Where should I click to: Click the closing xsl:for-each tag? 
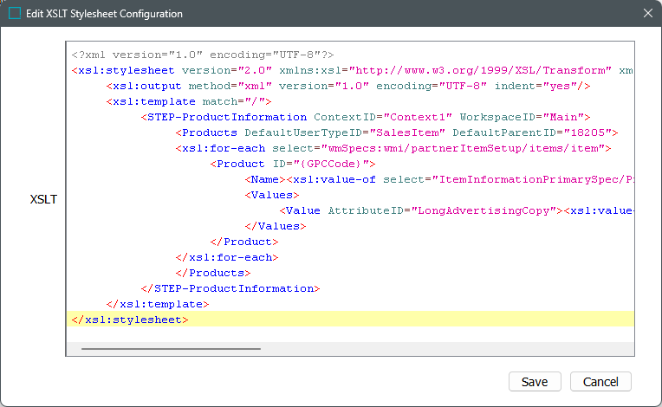(226, 257)
